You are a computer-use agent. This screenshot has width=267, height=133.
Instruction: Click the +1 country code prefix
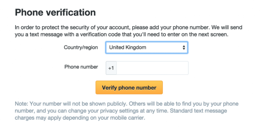tap(111, 68)
